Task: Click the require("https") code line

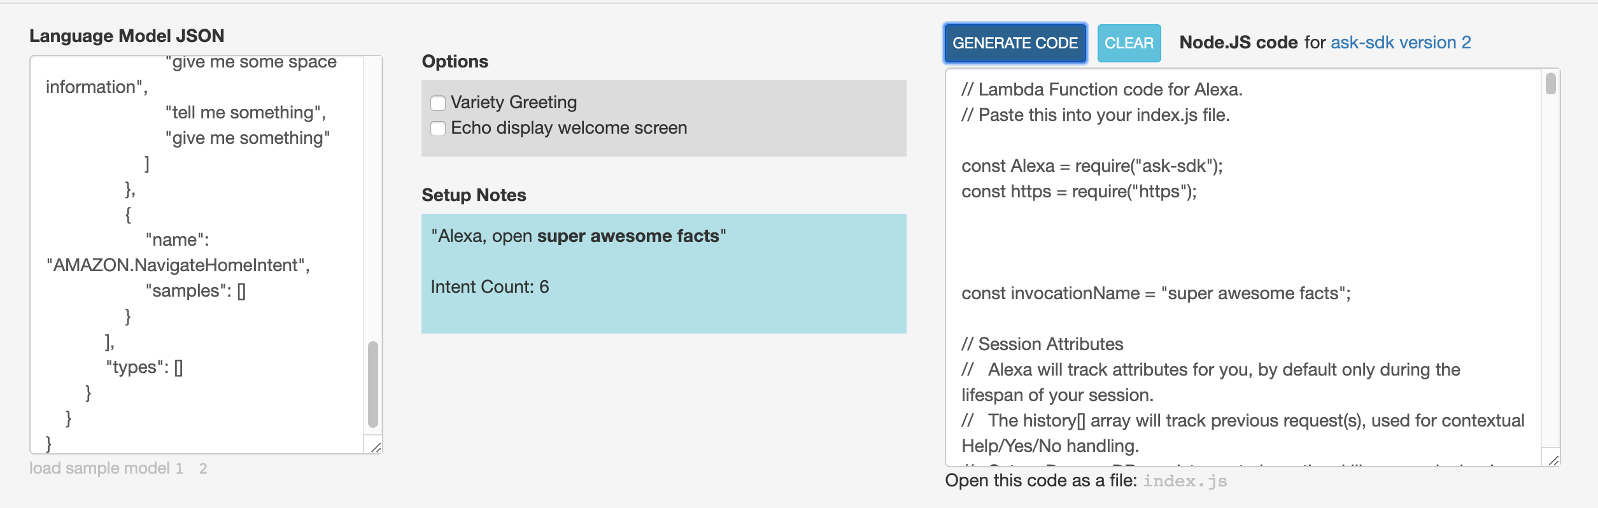Action: tap(1078, 192)
